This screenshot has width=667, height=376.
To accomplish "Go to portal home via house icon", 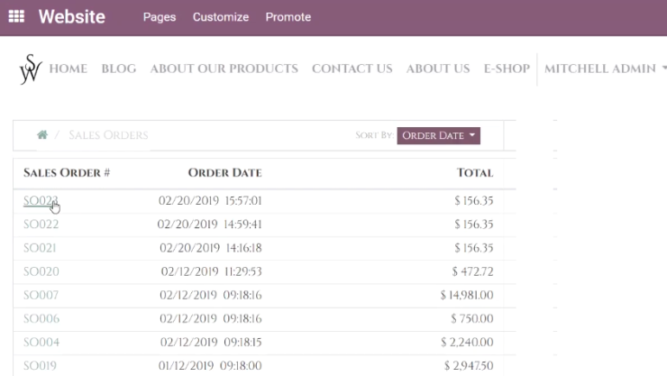I will click(42, 135).
